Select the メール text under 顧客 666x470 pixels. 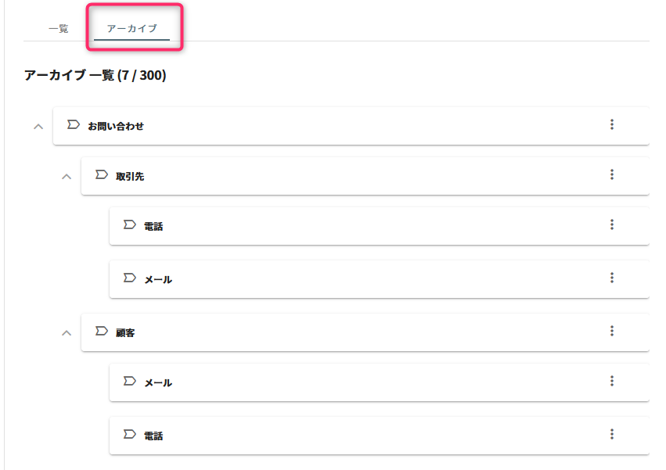[158, 383]
